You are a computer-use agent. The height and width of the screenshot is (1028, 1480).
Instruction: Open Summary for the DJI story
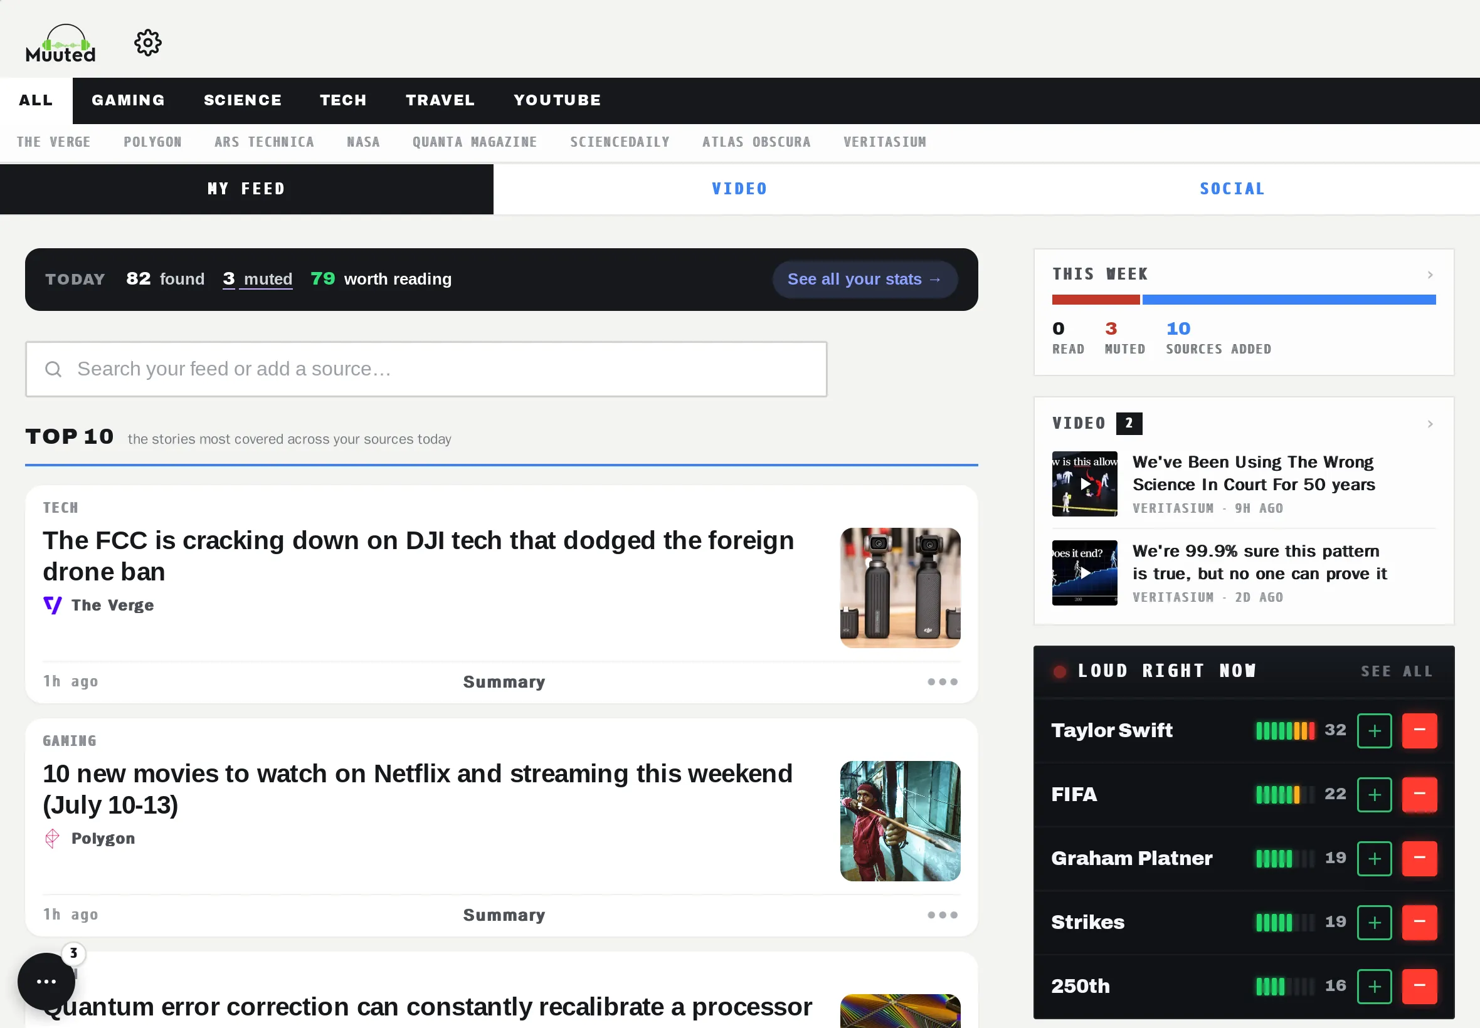click(504, 681)
